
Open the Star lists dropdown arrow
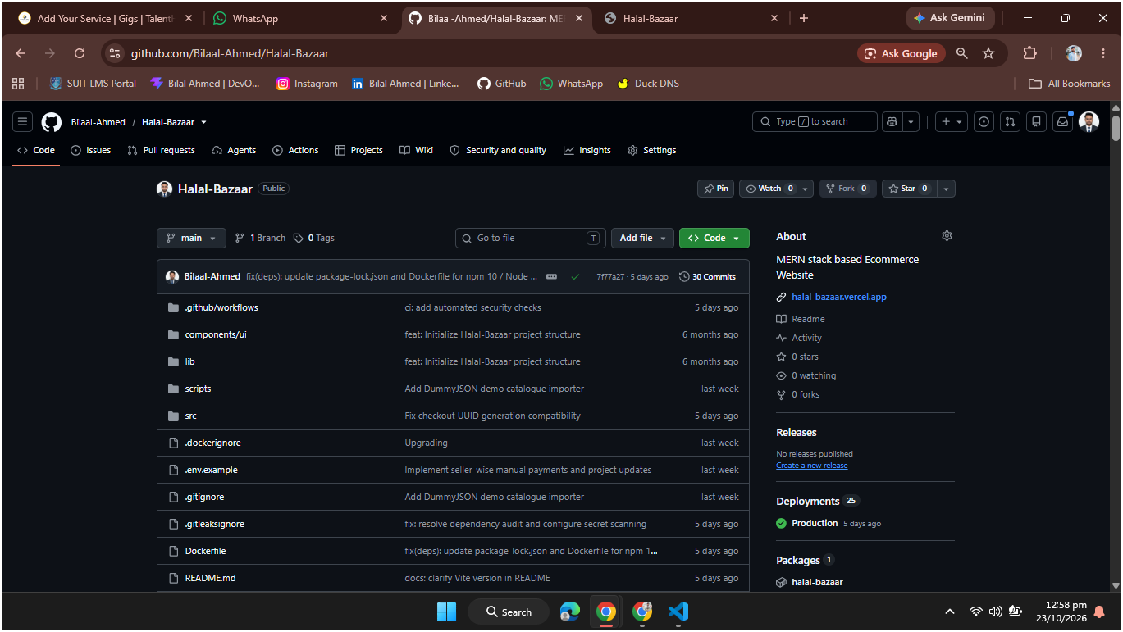click(947, 189)
